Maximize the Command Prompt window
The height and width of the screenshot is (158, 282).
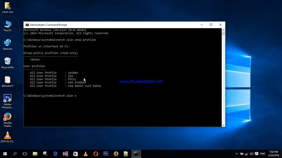coord(211,25)
